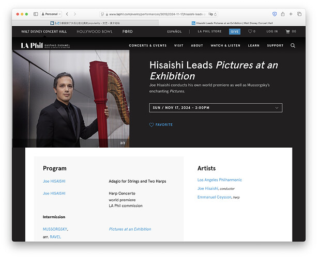This screenshot has height=258, width=318.
Task: Open Joe HISAISHI link beside Adagio
Action: pos(54,181)
